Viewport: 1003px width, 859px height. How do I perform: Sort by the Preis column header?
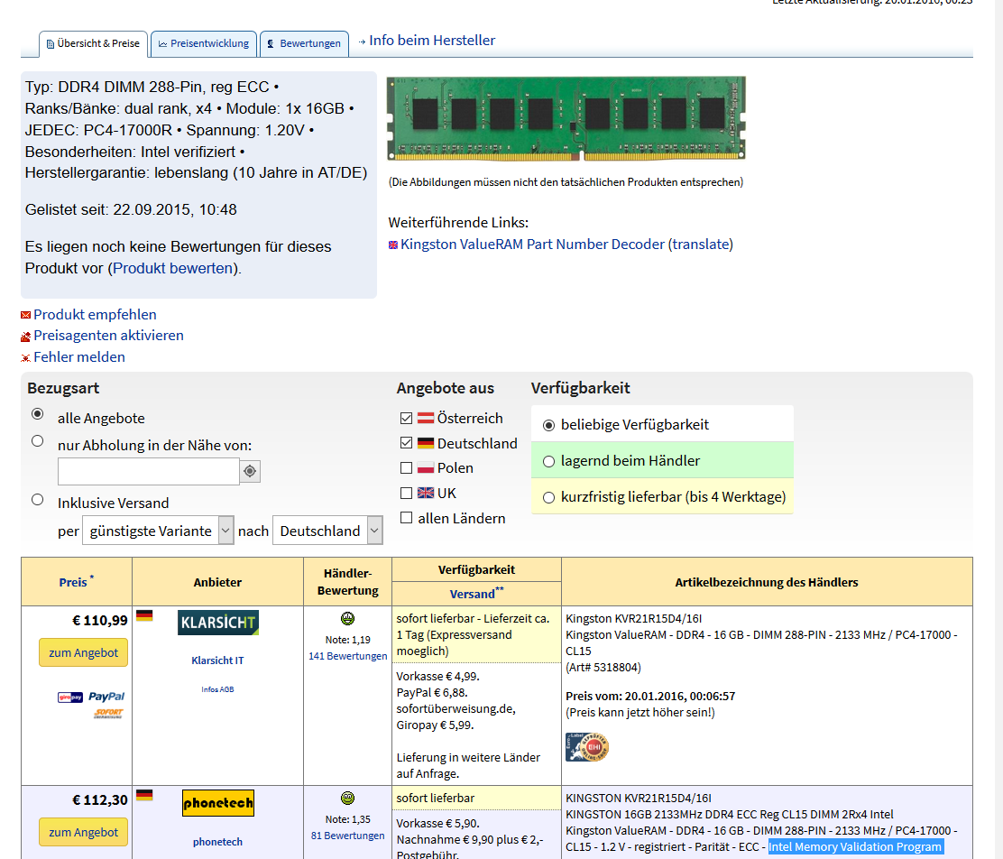(x=73, y=582)
